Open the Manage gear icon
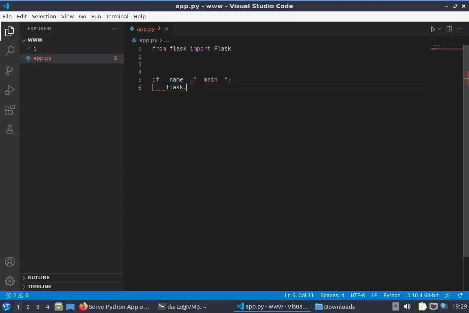 click(x=10, y=281)
